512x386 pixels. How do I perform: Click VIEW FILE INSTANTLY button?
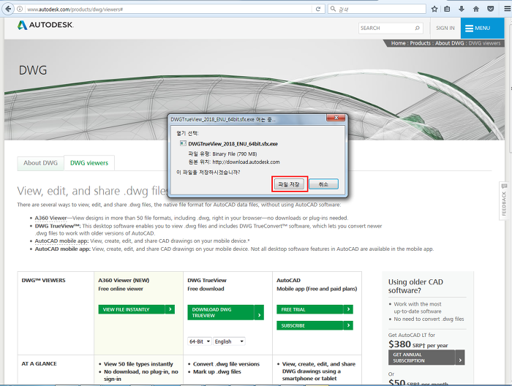pyautogui.click(x=132, y=309)
